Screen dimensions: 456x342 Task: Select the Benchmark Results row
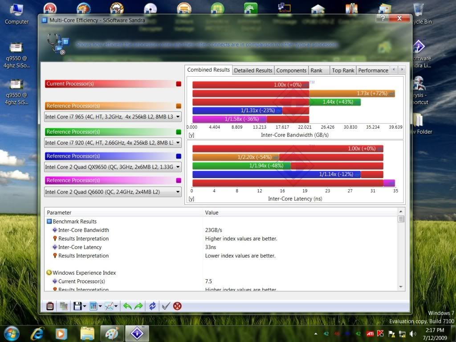[221, 222]
